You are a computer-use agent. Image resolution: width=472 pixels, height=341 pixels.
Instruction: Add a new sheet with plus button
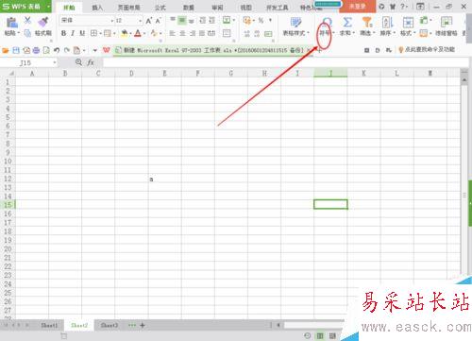pyautogui.click(x=143, y=325)
